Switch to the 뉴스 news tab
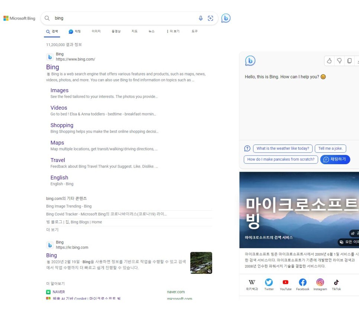 point(151,31)
